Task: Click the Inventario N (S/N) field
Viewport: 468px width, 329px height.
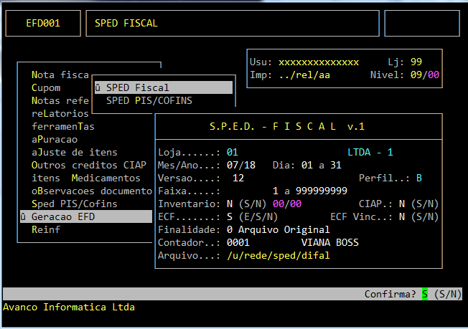Action: (x=230, y=204)
